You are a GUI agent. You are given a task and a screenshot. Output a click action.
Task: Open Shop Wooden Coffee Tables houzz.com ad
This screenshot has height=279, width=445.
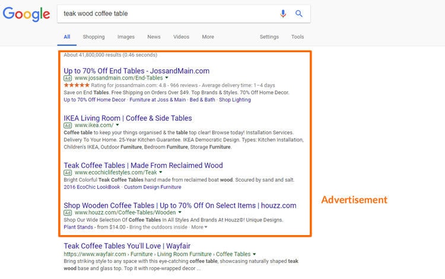(180, 205)
